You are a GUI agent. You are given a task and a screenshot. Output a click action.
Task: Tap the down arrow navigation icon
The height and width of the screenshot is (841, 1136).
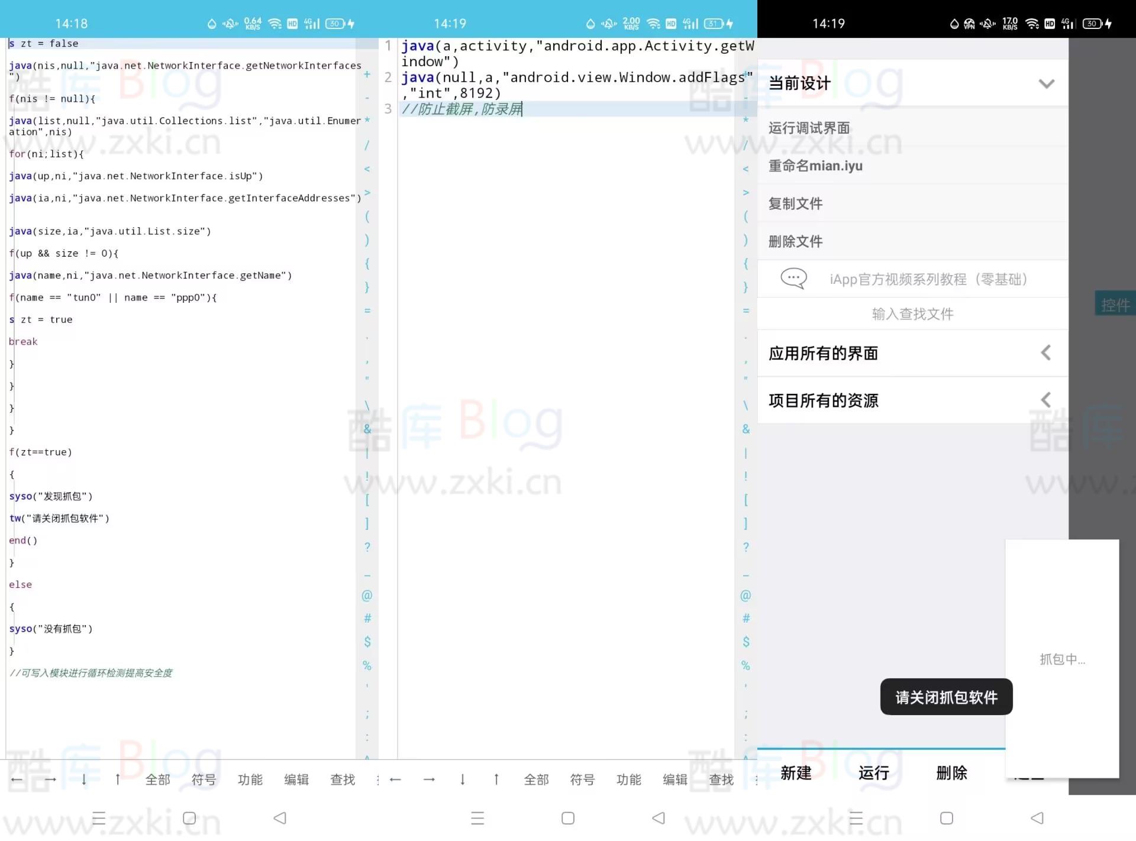click(x=84, y=779)
